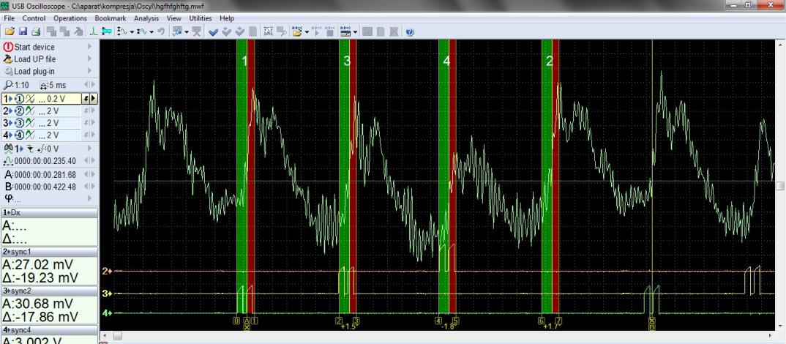Click the Start device power icon
786x344 pixels.
click(x=9, y=48)
